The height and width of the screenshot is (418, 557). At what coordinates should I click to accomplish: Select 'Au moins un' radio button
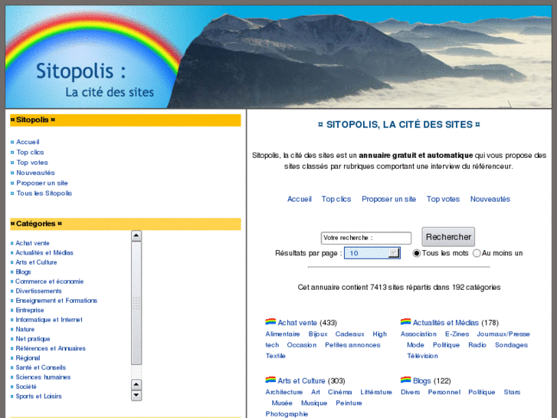pos(477,253)
